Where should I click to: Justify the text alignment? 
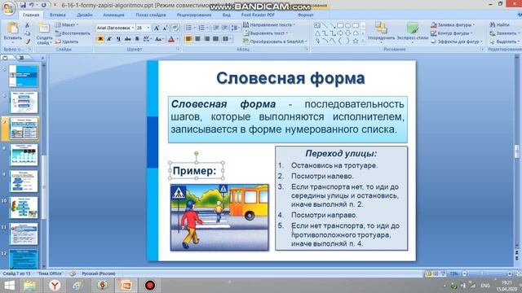click(x=215, y=39)
